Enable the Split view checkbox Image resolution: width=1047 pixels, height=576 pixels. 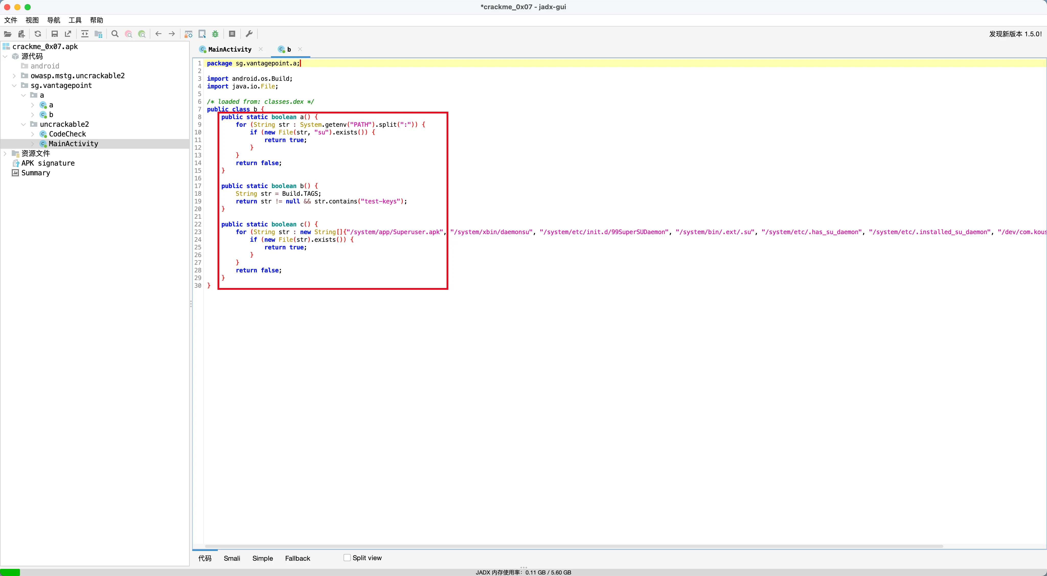[347, 558]
